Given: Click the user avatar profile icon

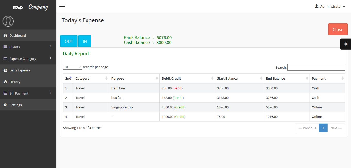Looking at the screenshot, I should click(8, 21).
